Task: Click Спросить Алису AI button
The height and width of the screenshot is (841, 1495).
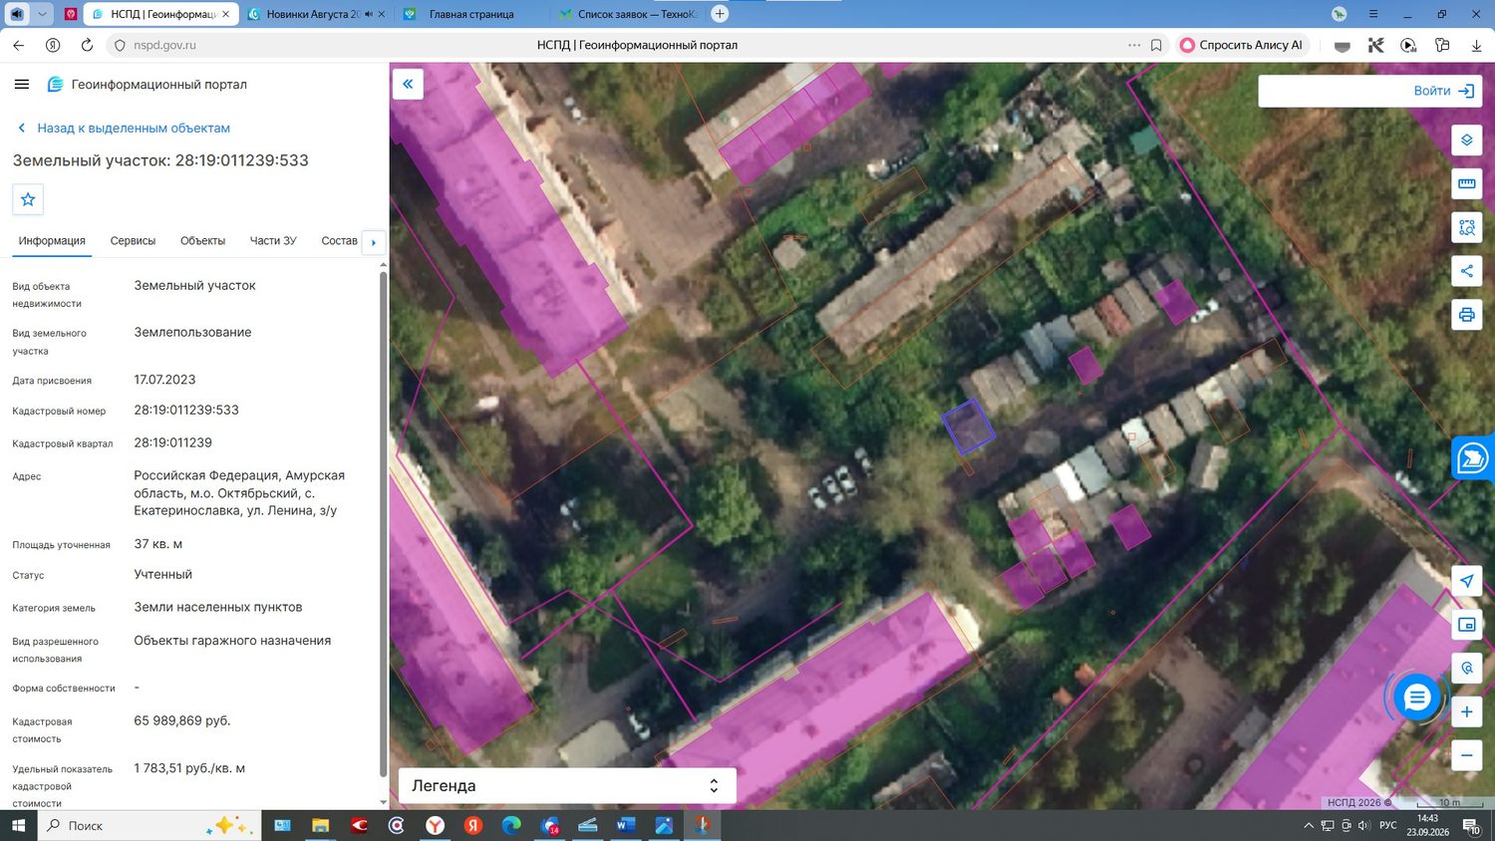Action: [1242, 45]
